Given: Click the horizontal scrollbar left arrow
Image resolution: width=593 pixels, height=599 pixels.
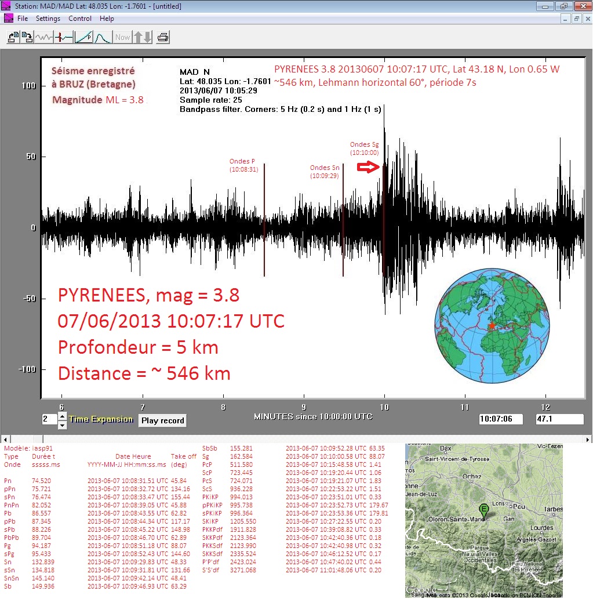Looking at the screenshot, I should [x=5, y=439].
